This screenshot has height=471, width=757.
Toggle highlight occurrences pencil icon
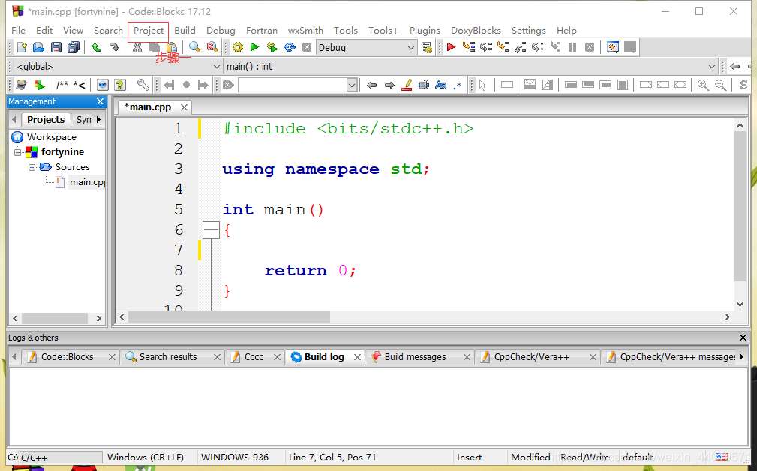click(x=407, y=85)
